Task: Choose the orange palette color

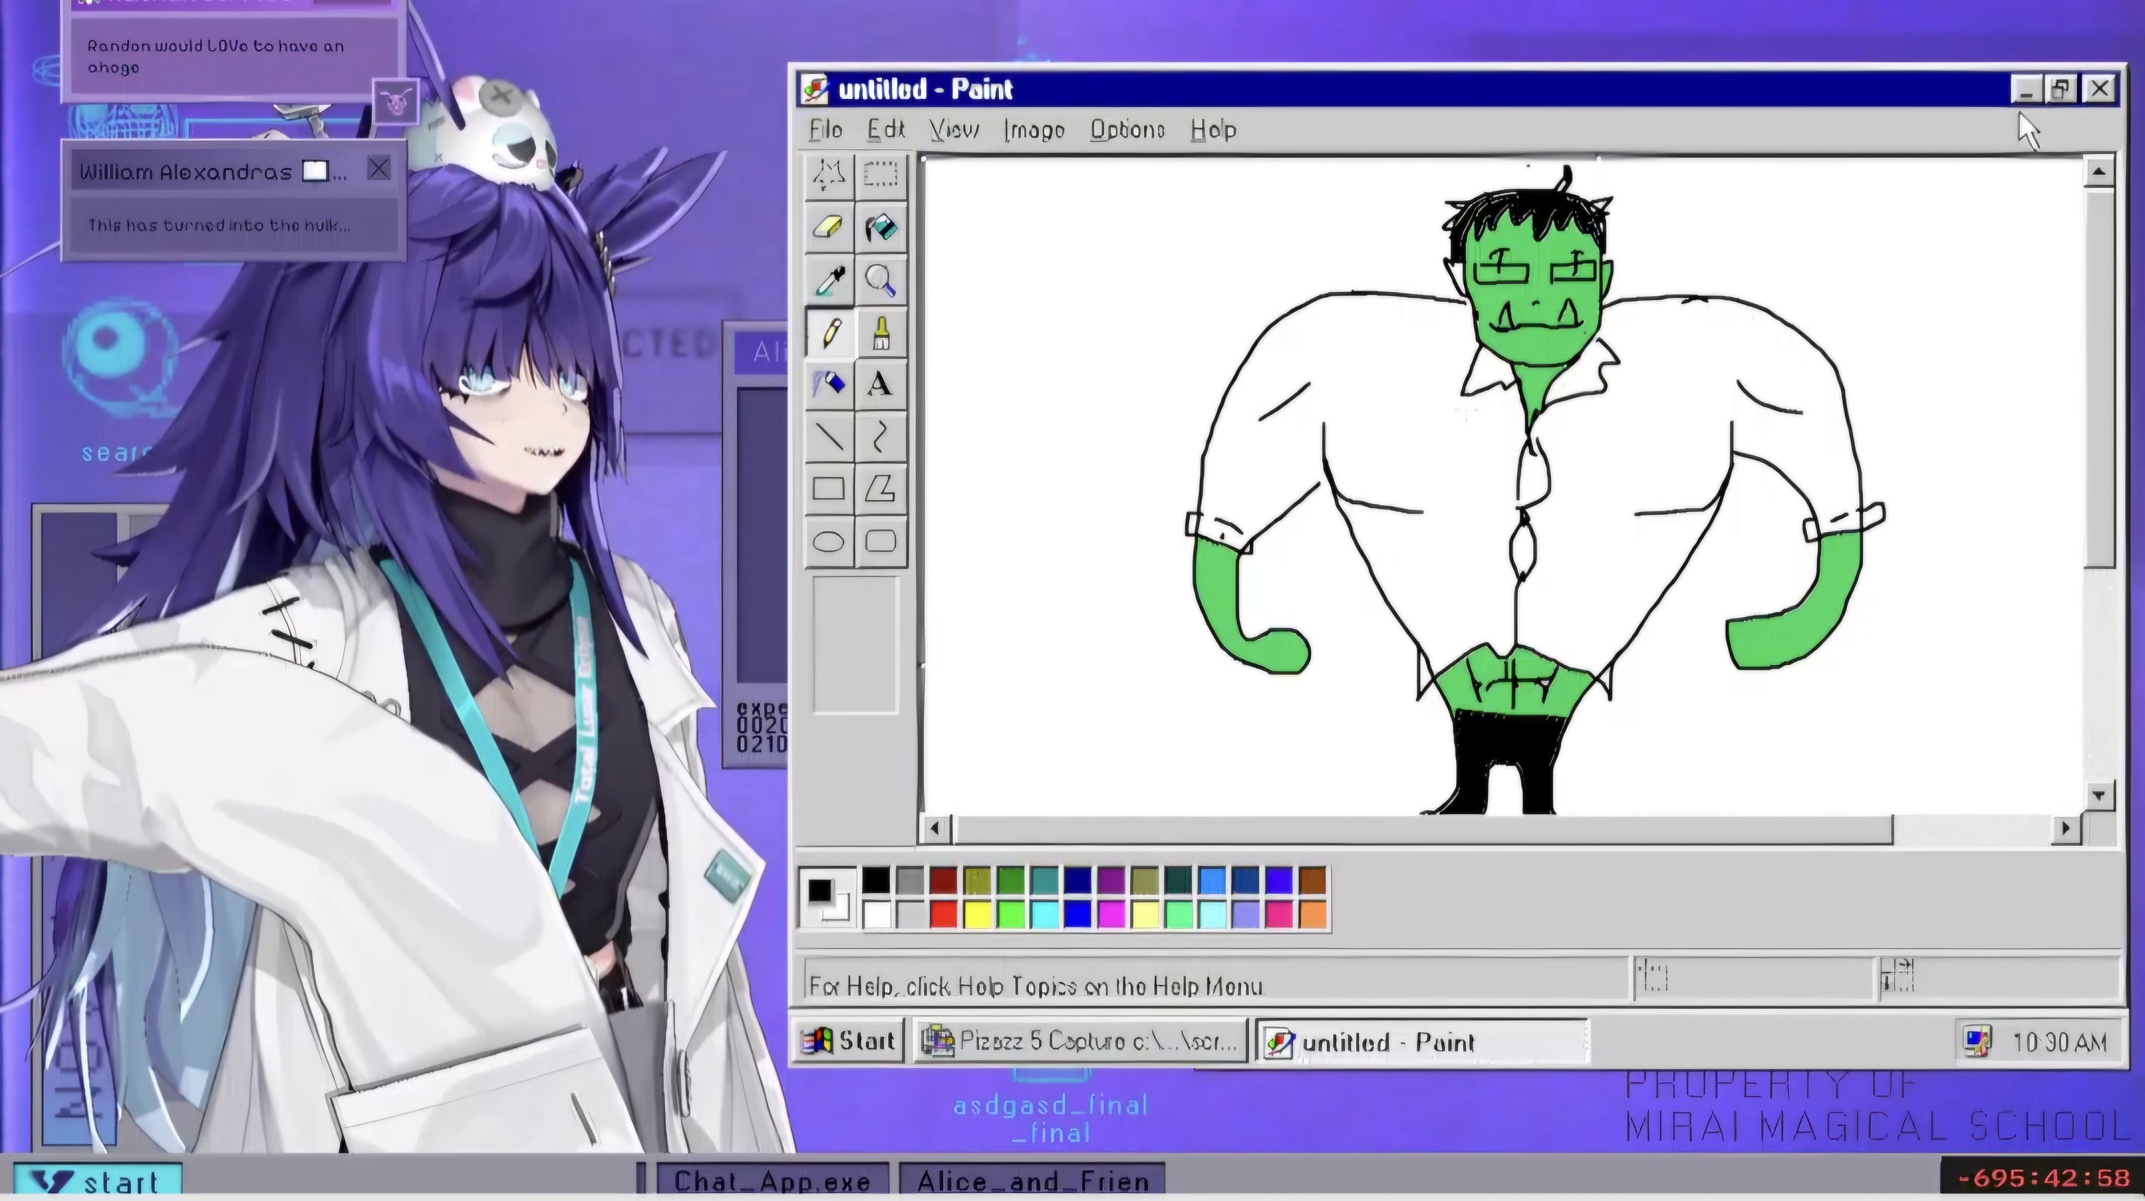Action: (1312, 915)
